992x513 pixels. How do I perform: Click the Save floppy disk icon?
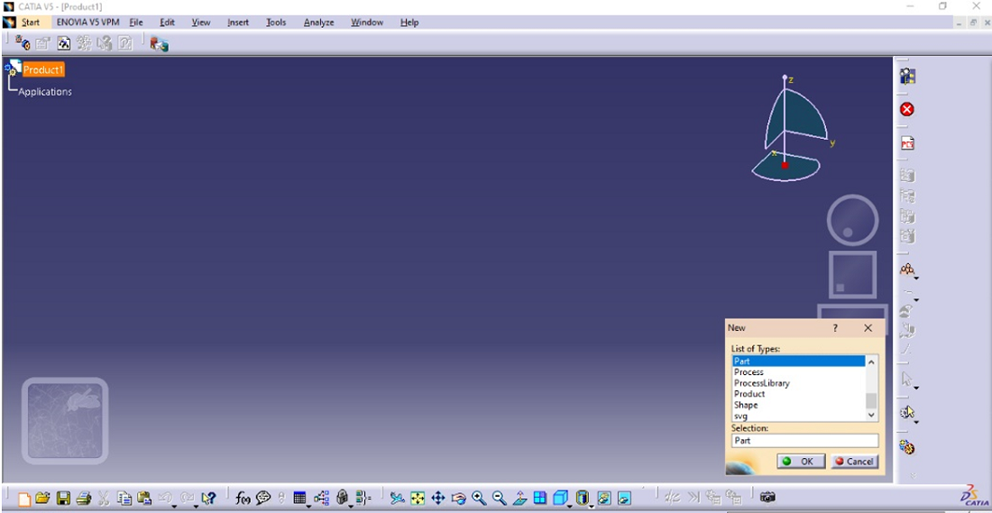(x=64, y=498)
